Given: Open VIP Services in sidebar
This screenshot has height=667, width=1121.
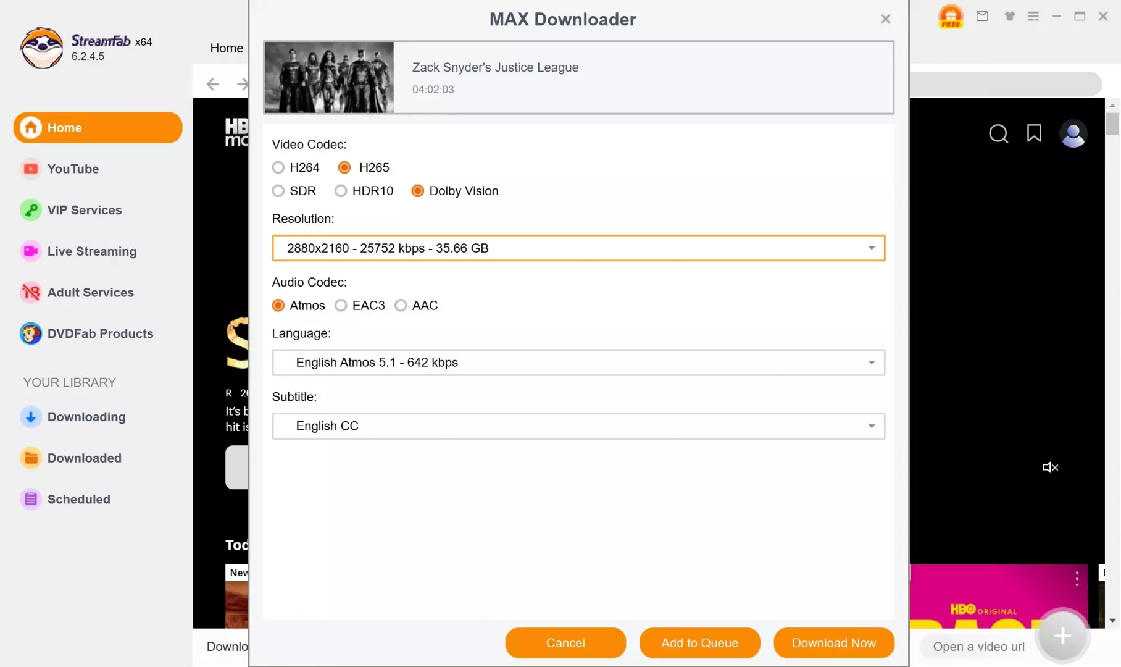Looking at the screenshot, I should 85,210.
